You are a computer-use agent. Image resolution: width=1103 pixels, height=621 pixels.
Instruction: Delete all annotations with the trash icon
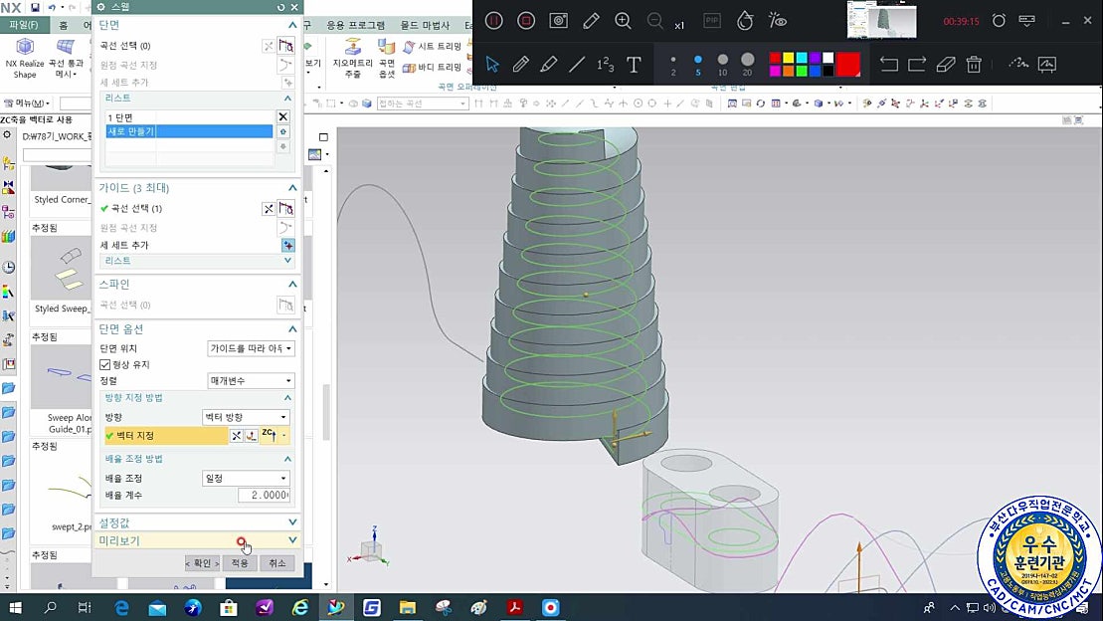[974, 65]
